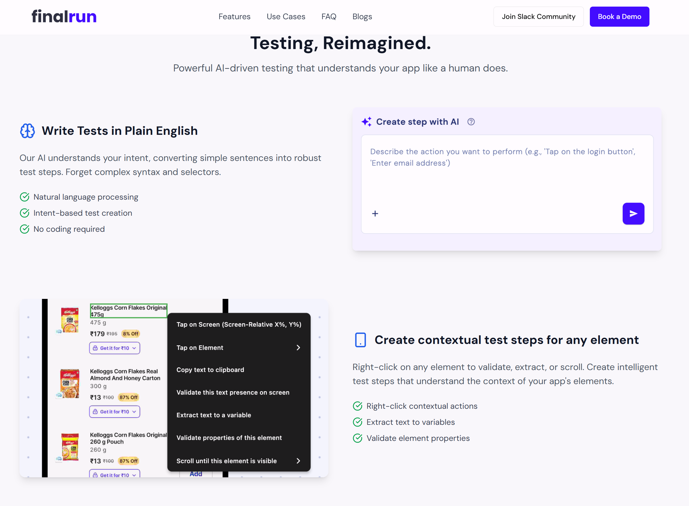
Task: Click the Book a Demo button
Action: click(x=619, y=17)
